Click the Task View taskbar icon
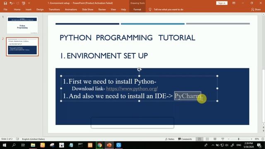265x149 pixels. click(23, 145)
